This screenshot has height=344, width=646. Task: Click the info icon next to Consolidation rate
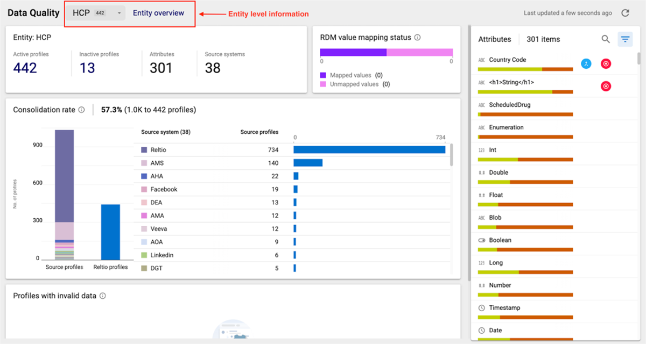81,110
